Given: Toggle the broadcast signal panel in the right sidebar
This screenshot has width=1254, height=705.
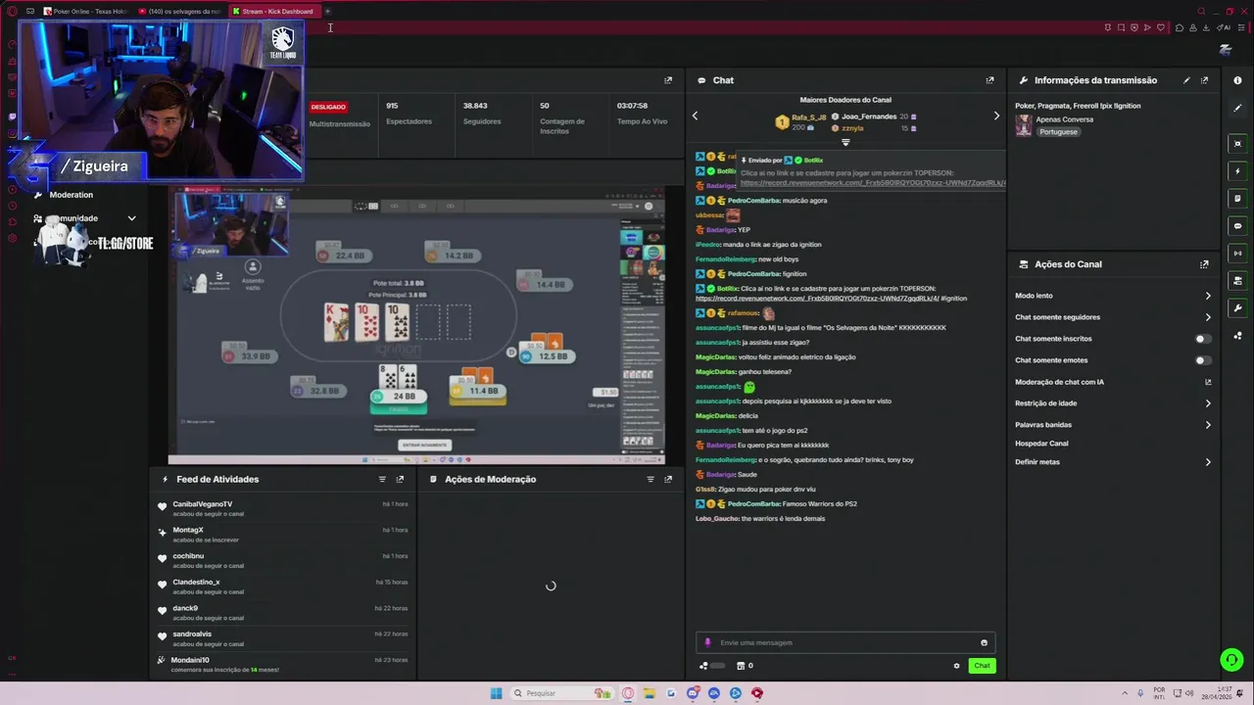Looking at the screenshot, I should pos(1237,254).
